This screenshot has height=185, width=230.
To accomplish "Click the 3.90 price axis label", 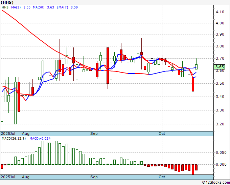I will (220, 34).
